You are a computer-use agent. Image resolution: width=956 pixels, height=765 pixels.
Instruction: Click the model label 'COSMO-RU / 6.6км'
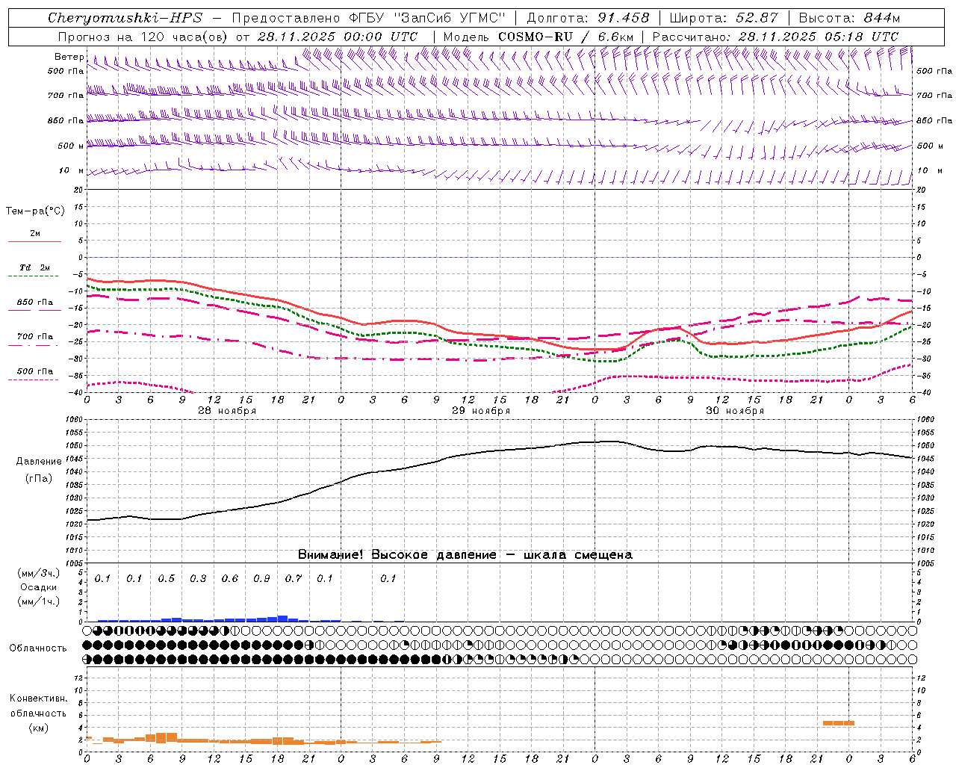tap(565, 37)
